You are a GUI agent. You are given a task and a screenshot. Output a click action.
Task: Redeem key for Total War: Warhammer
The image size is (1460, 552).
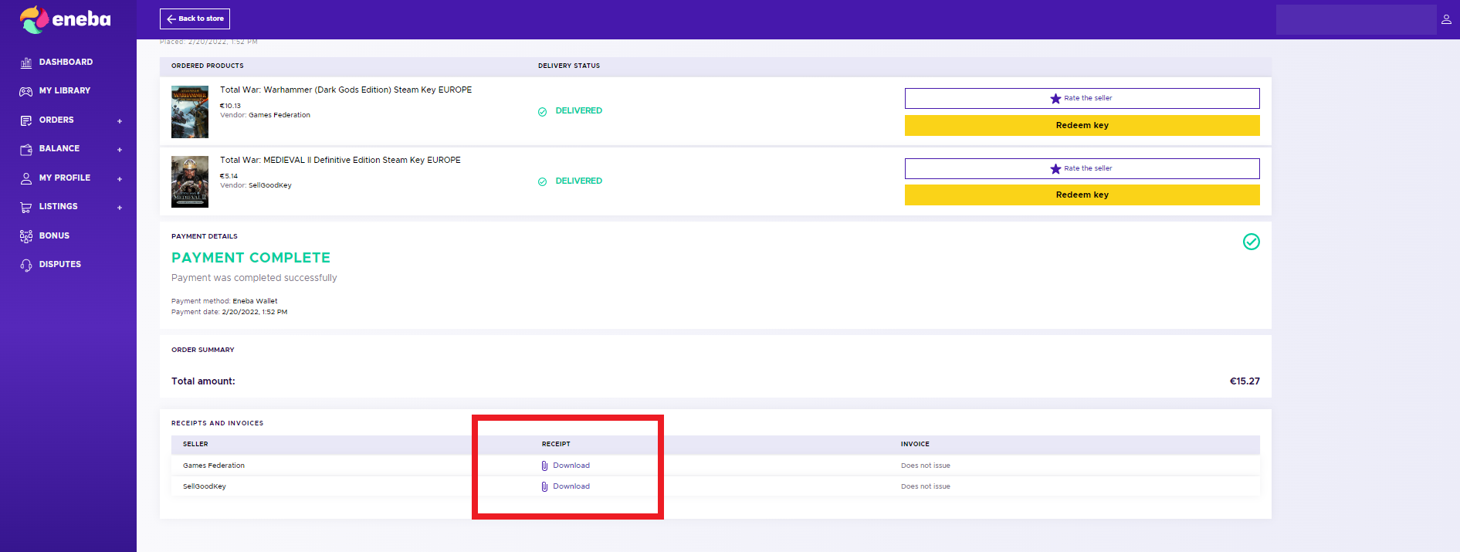point(1082,125)
